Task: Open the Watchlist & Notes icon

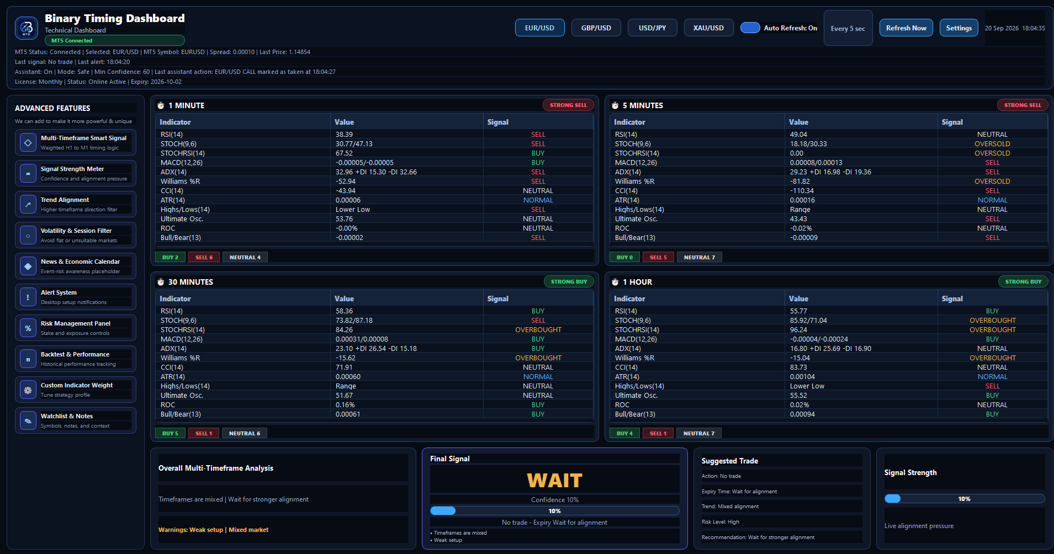Action: pyautogui.click(x=28, y=420)
